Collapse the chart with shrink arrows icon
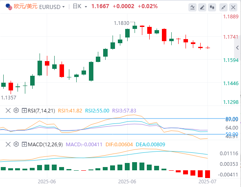This screenshot has width=241, height=187. pos(223,7)
